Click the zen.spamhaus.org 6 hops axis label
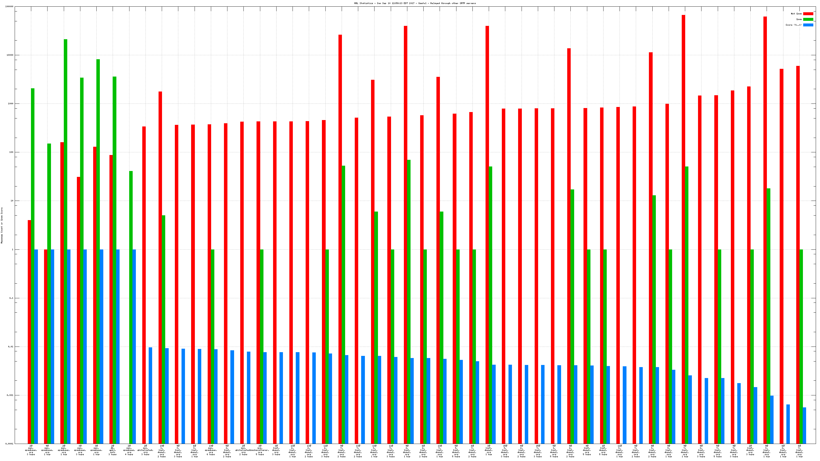 (x=211, y=450)
